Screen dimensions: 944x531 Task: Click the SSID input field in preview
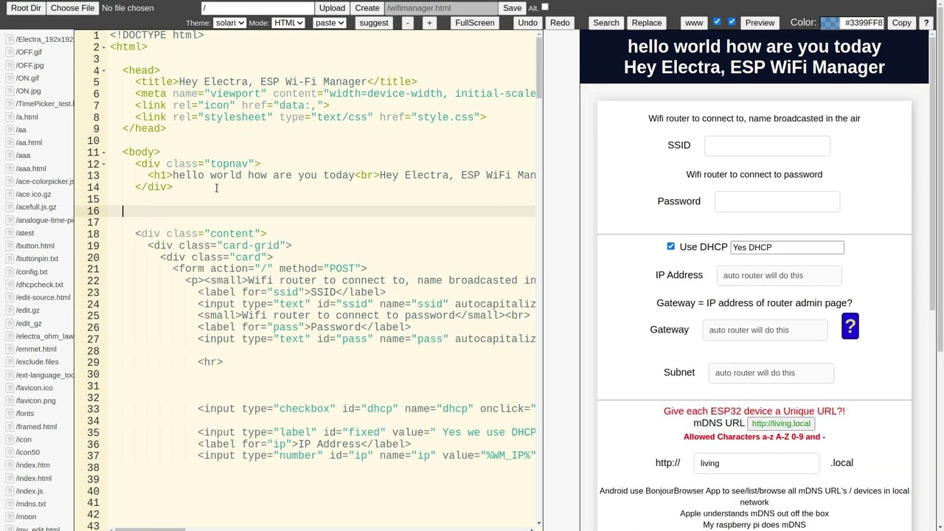click(x=767, y=145)
